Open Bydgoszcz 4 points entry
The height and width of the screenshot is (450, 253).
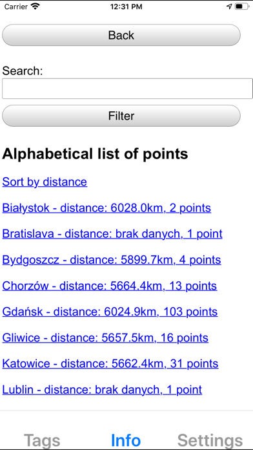(112, 260)
